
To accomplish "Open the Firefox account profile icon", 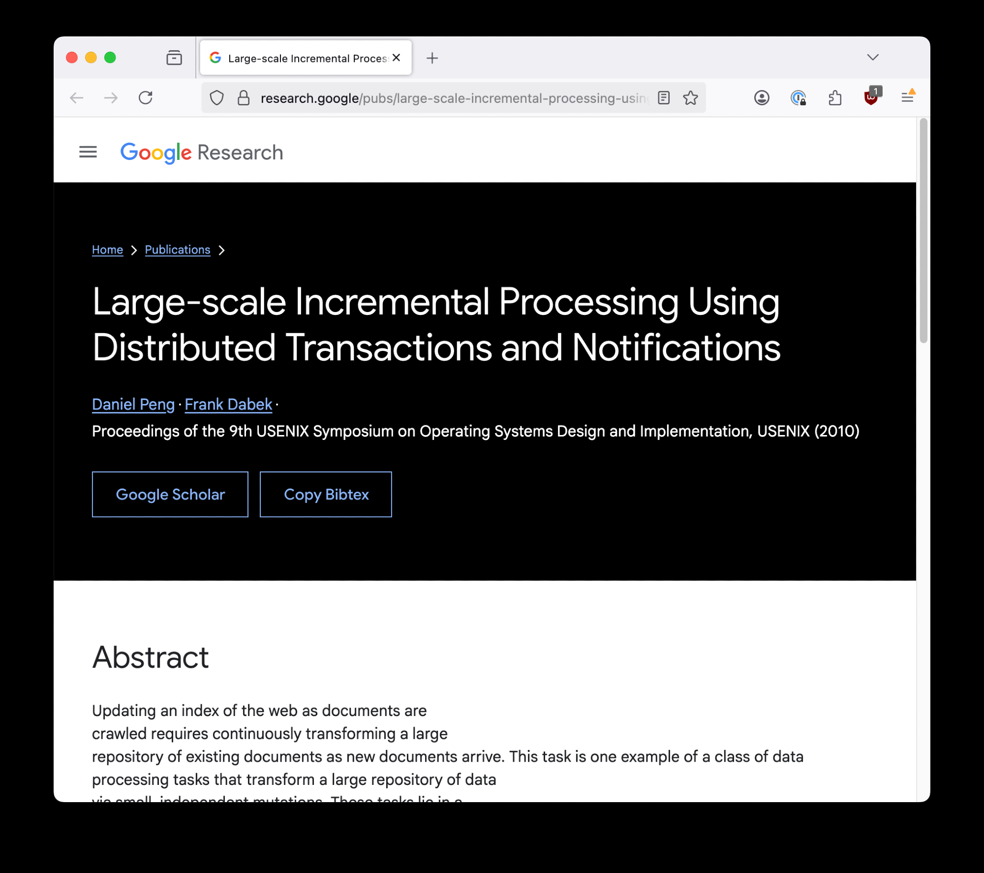I will [762, 98].
